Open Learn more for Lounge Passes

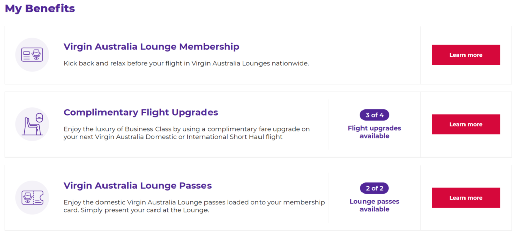[466, 198]
